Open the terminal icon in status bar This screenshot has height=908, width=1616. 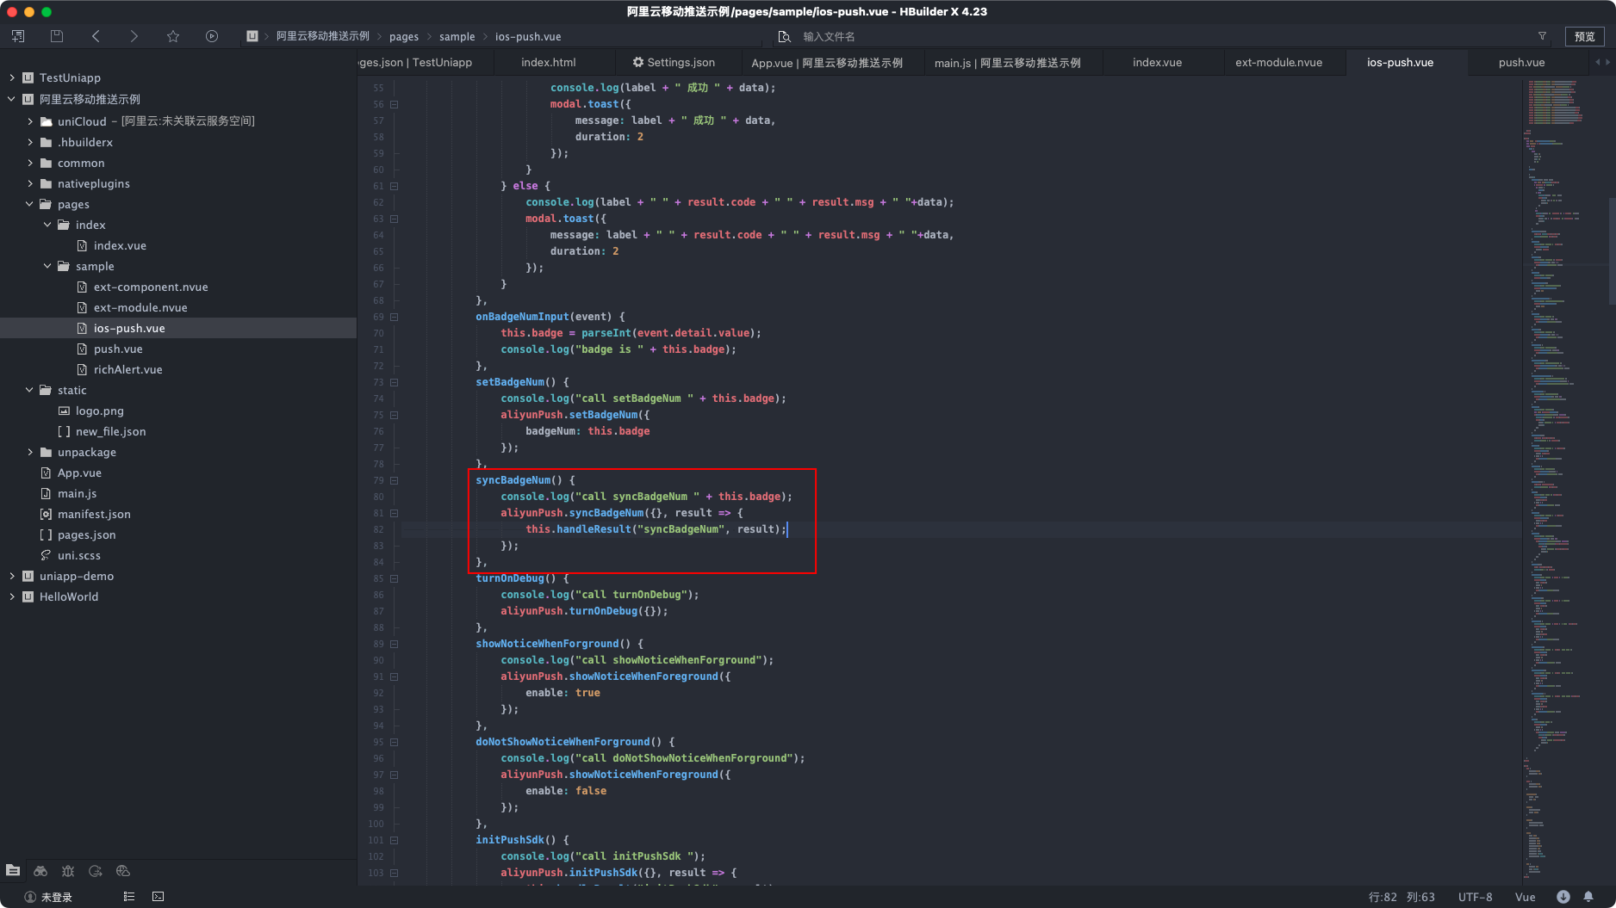pos(158,897)
